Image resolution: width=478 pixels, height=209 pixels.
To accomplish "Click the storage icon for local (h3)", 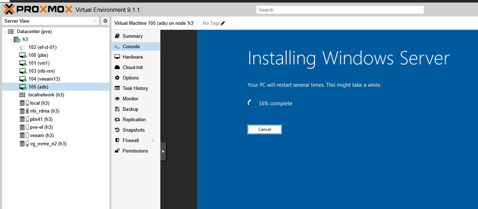I will click(24, 103).
